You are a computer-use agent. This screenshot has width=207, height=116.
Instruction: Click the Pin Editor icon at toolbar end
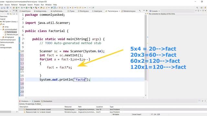pos(93,8)
